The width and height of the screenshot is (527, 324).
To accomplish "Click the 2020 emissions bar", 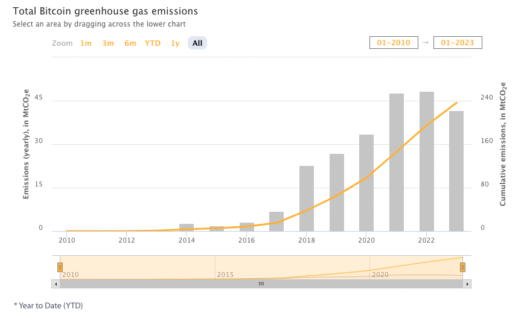I will [x=366, y=183].
